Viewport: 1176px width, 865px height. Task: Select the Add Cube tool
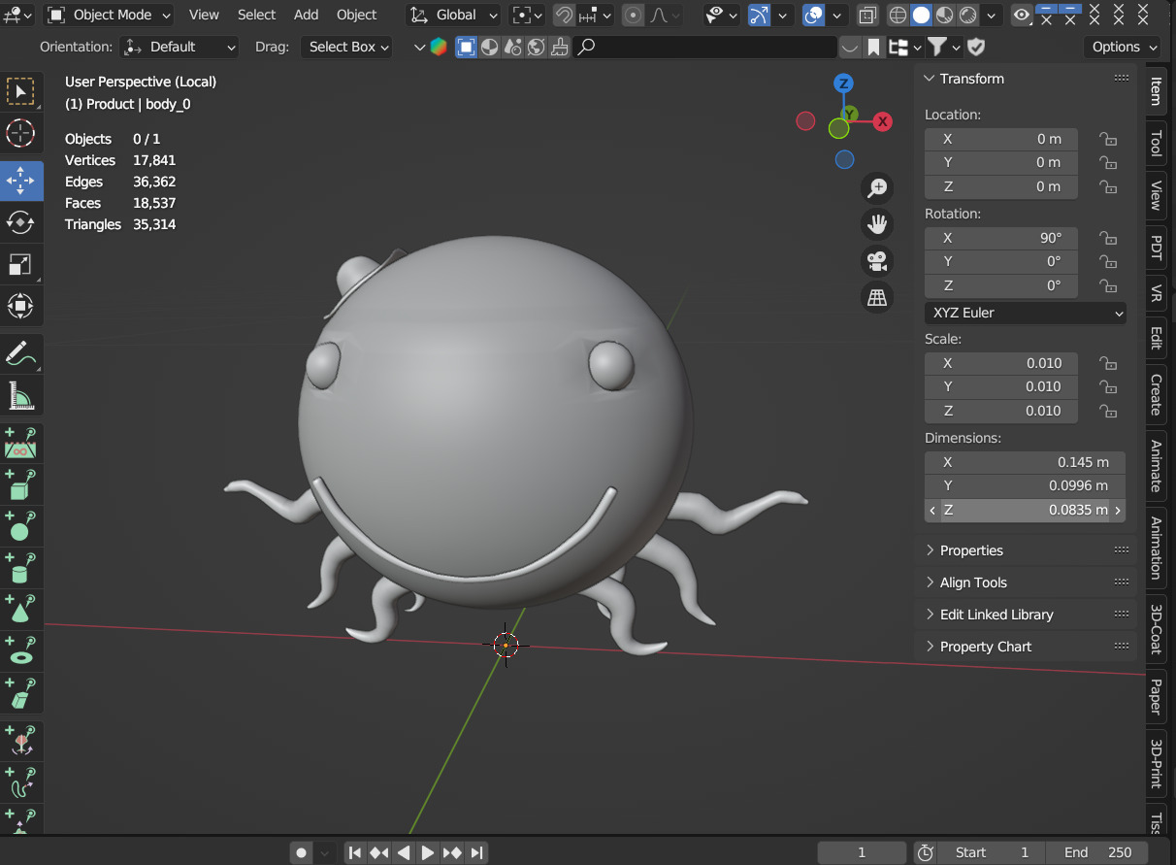[x=20, y=484]
